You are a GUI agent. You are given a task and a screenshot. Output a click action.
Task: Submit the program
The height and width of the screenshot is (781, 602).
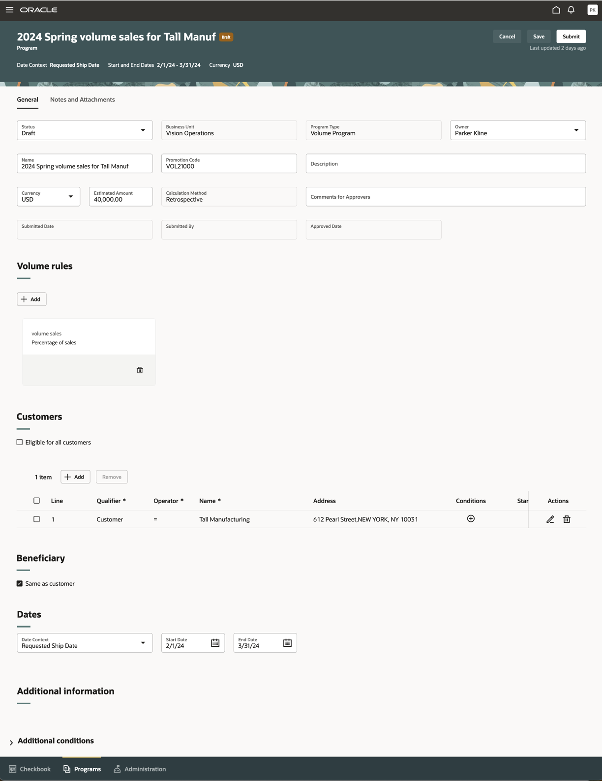571,36
